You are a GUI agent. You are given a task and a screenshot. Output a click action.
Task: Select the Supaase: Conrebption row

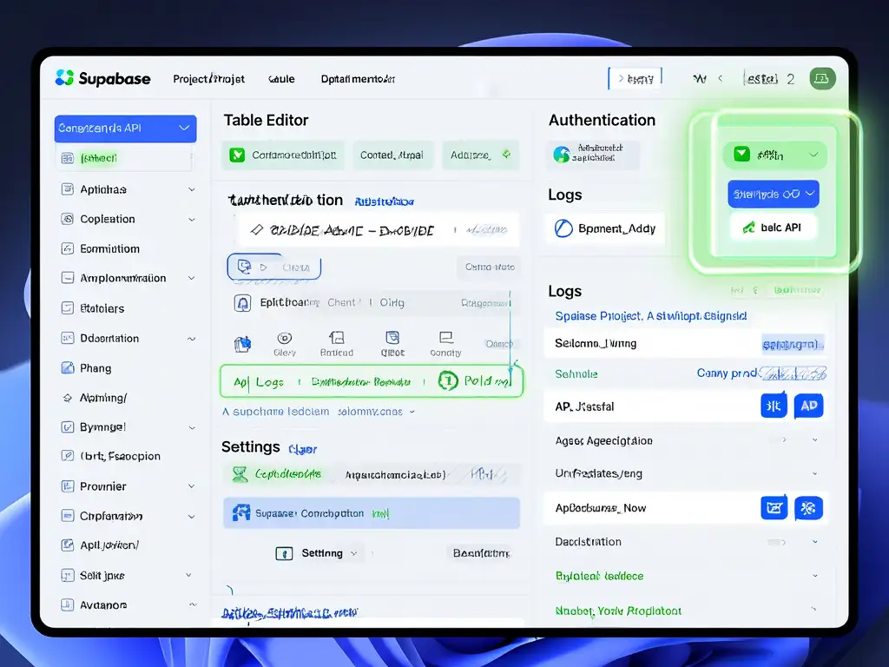[x=372, y=513]
